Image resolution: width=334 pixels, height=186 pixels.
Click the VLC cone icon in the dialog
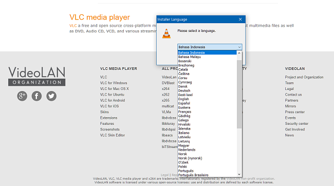[x=166, y=34]
